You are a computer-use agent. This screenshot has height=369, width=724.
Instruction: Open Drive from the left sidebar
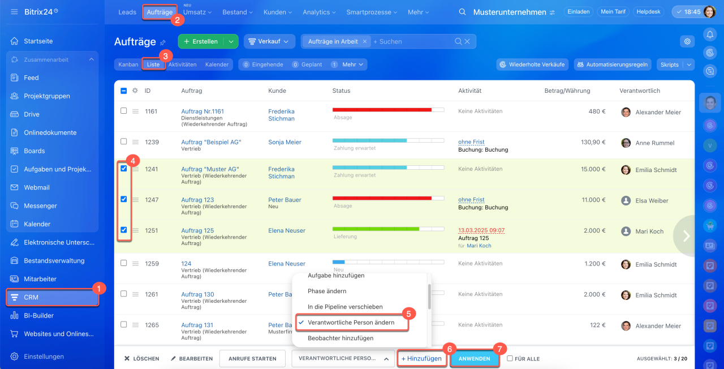pos(32,114)
